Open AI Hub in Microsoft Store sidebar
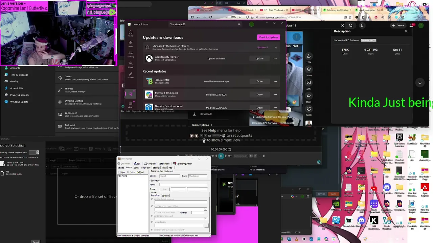This screenshot has width=433, height=243. pyautogui.click(x=130, y=65)
